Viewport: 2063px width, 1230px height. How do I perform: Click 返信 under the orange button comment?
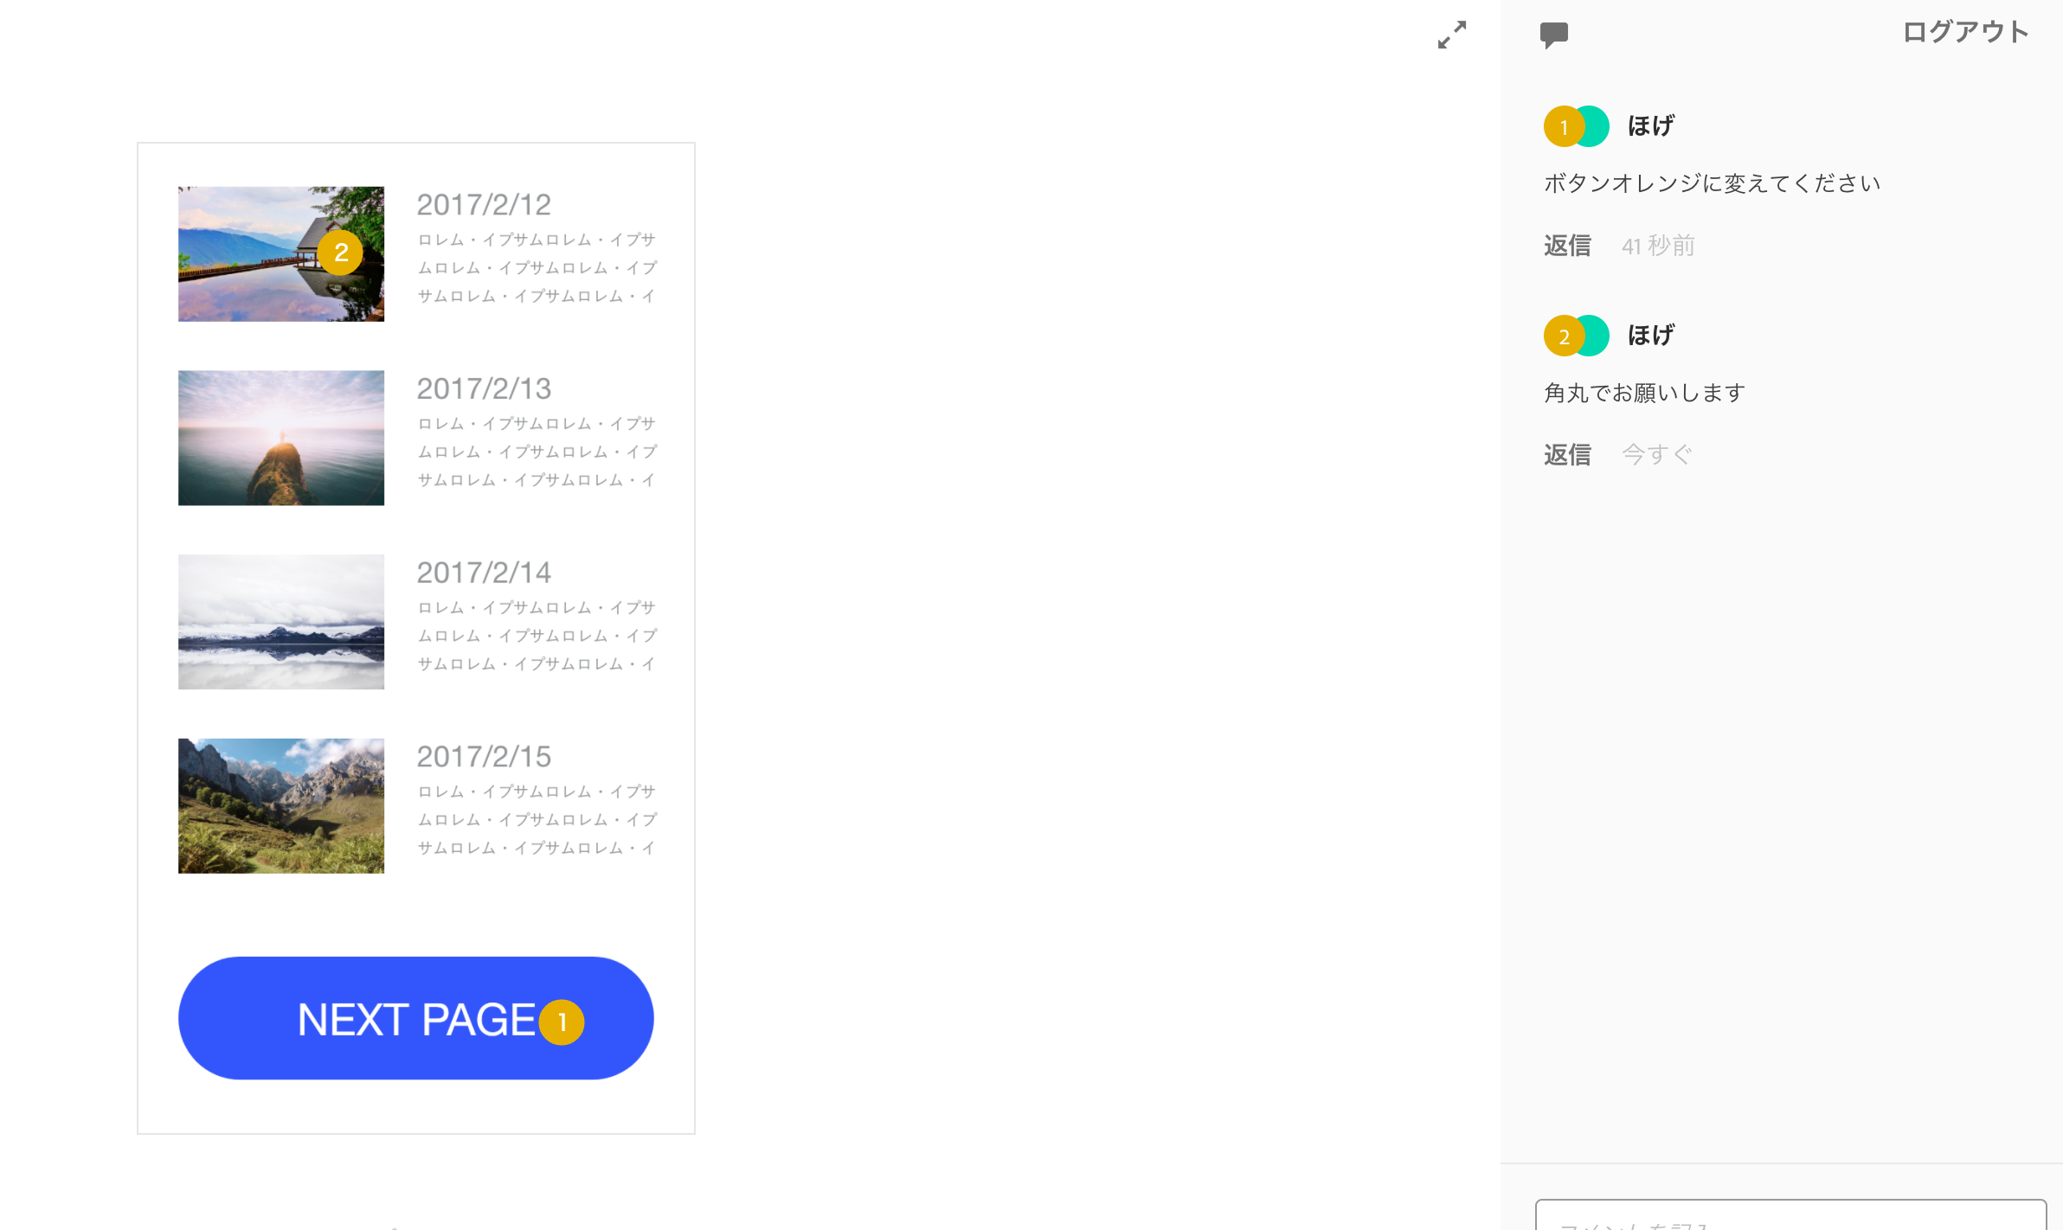(x=1567, y=246)
